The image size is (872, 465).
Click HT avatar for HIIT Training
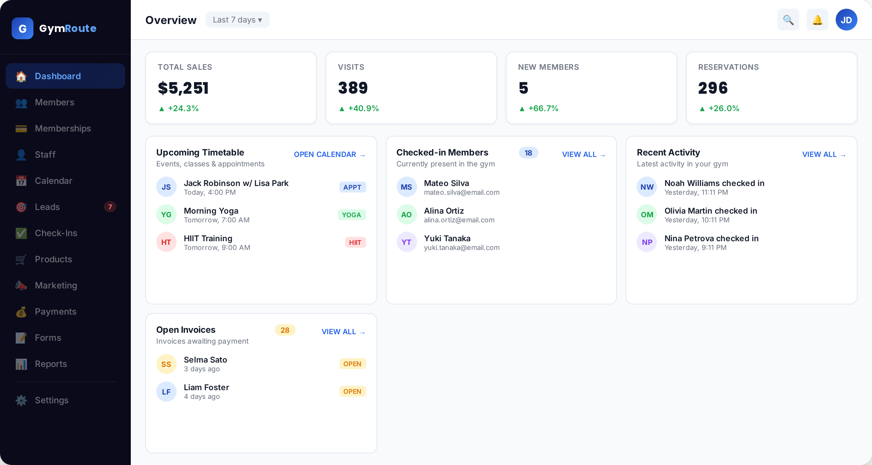pyautogui.click(x=166, y=242)
